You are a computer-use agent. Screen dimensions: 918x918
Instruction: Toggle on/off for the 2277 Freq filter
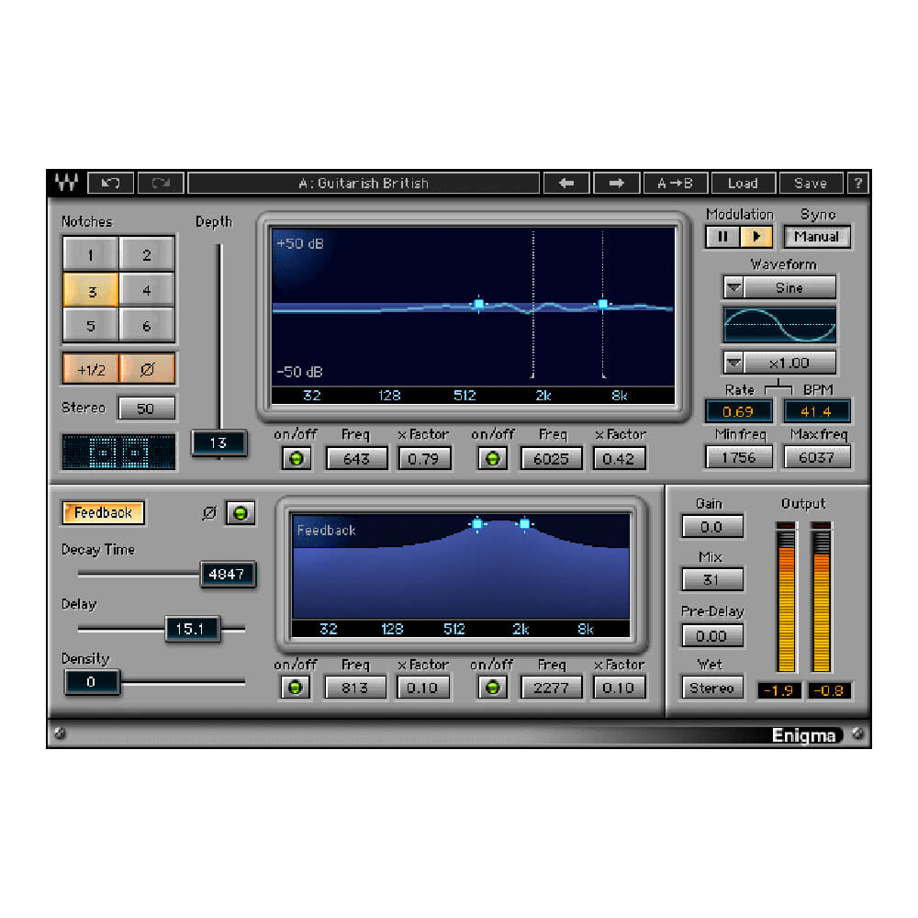[x=492, y=688]
